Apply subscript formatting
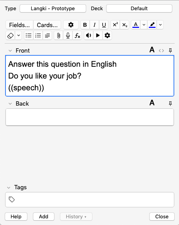179x225 pixels. point(125,25)
